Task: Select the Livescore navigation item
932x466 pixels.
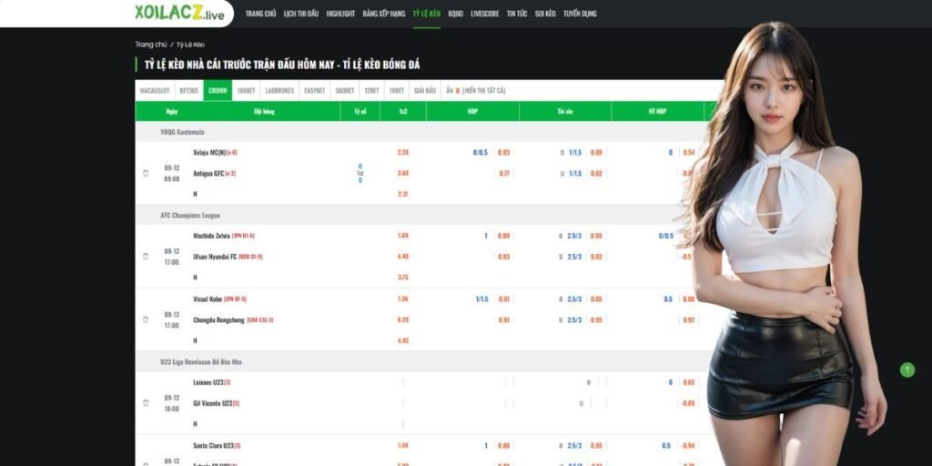Action: [x=485, y=14]
